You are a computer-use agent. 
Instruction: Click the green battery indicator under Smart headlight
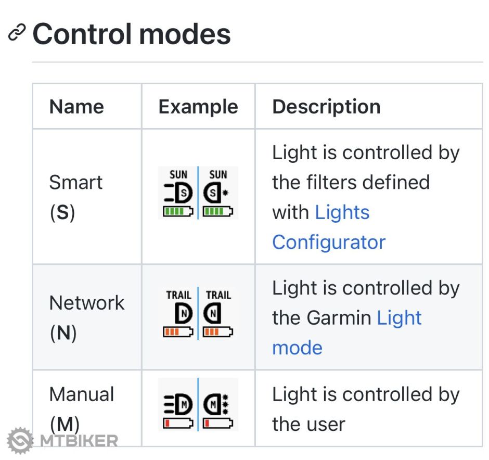pos(178,212)
